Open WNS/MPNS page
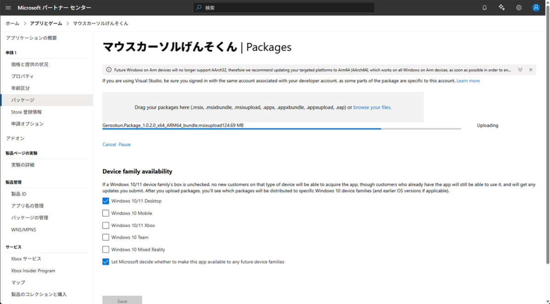This screenshot has width=550, height=304. (23, 230)
